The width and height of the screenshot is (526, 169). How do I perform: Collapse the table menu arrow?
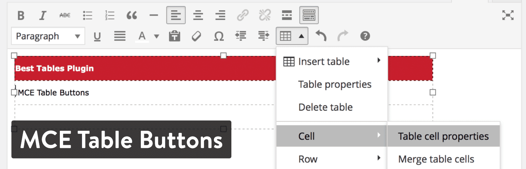tap(301, 36)
